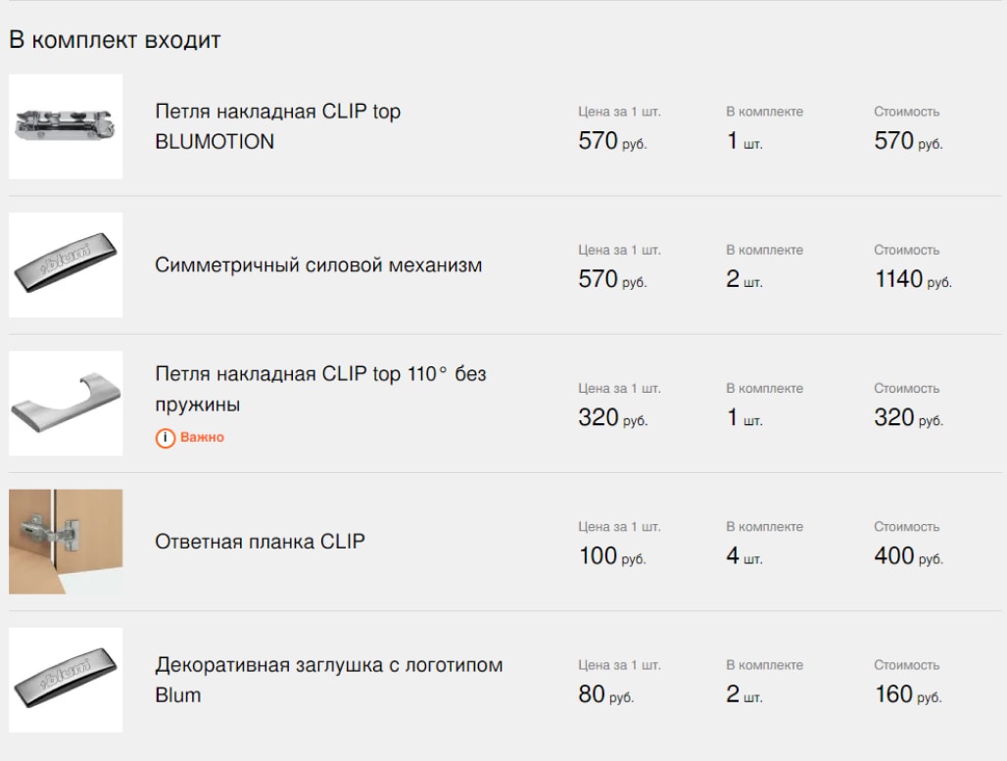
Task: Go to Ответная планка CLIP item
Action: coord(261,542)
